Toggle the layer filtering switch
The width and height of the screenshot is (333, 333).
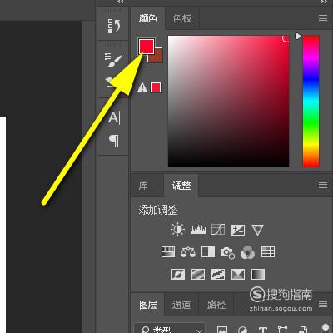pos(325,328)
